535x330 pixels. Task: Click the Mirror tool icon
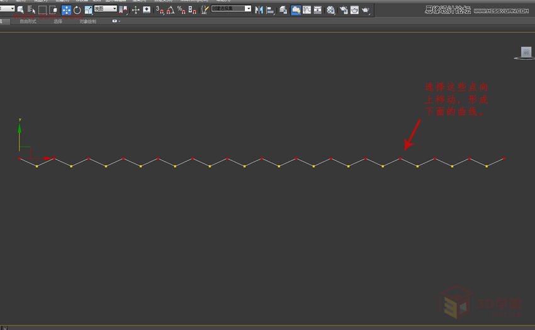259,10
